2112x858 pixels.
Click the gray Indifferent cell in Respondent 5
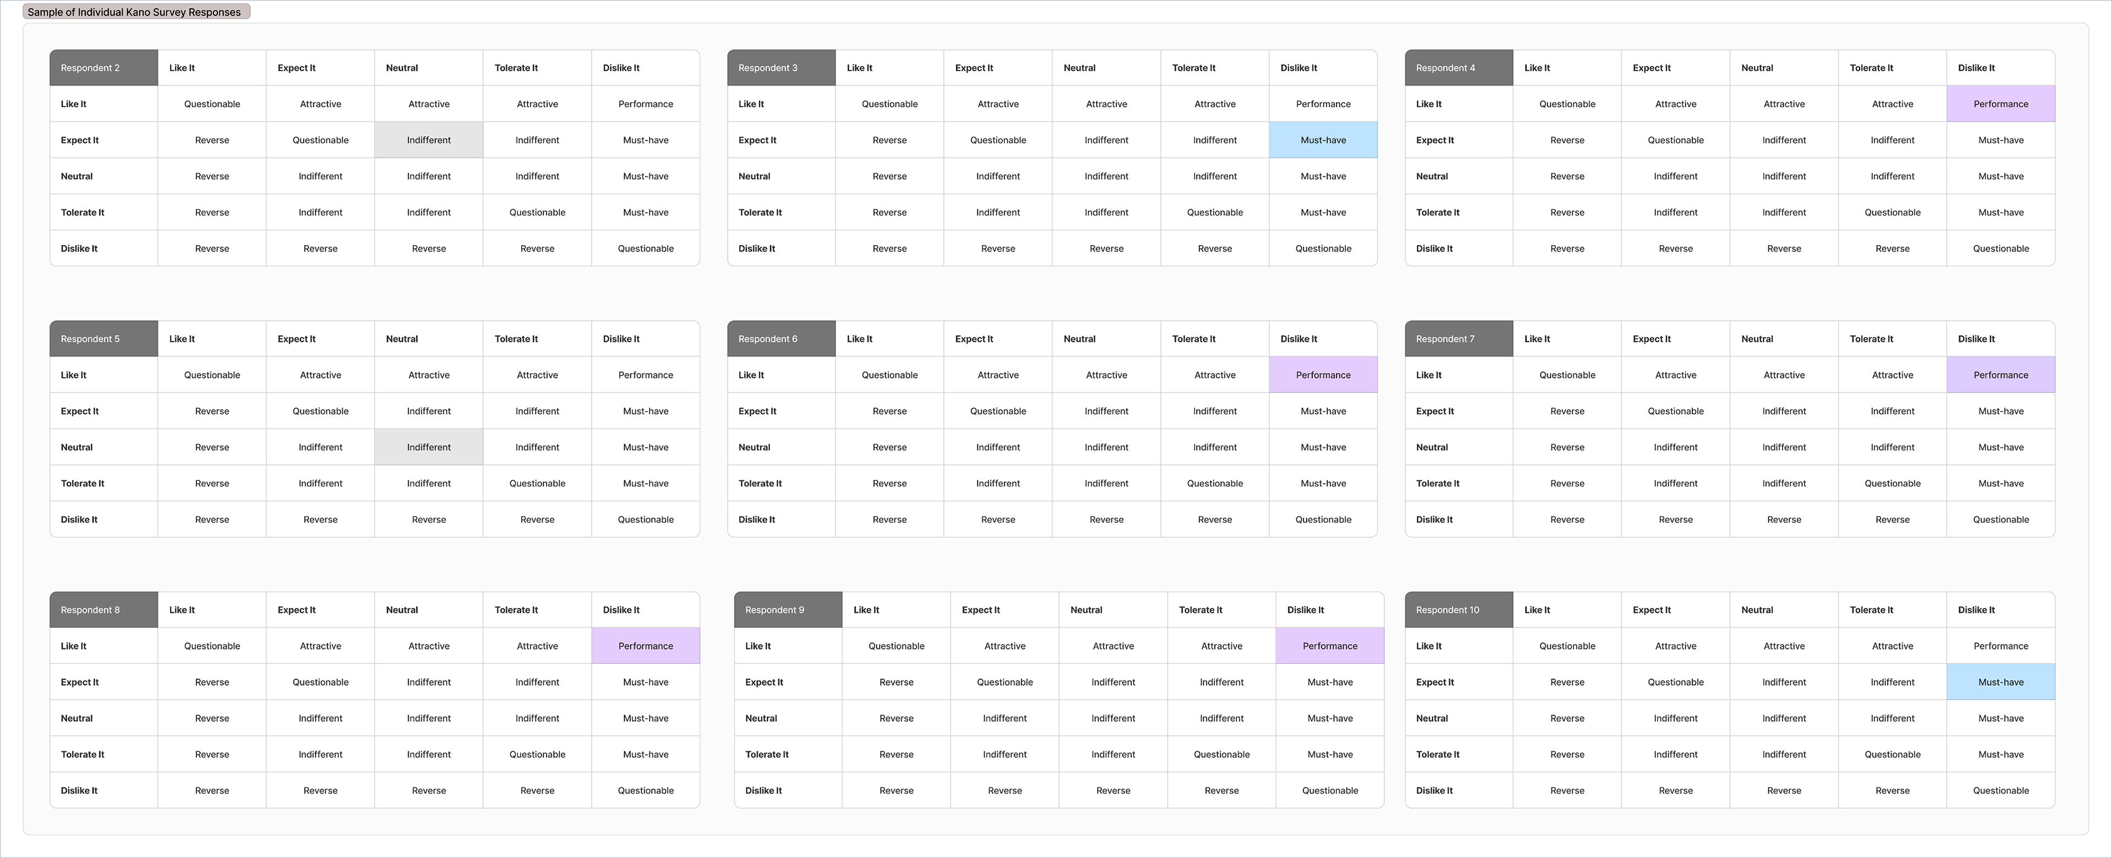(429, 447)
